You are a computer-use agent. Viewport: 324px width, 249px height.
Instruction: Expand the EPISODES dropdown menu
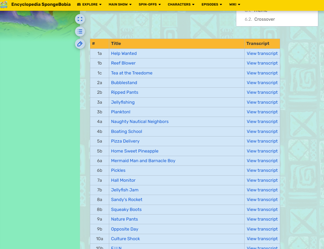pos(212,4)
